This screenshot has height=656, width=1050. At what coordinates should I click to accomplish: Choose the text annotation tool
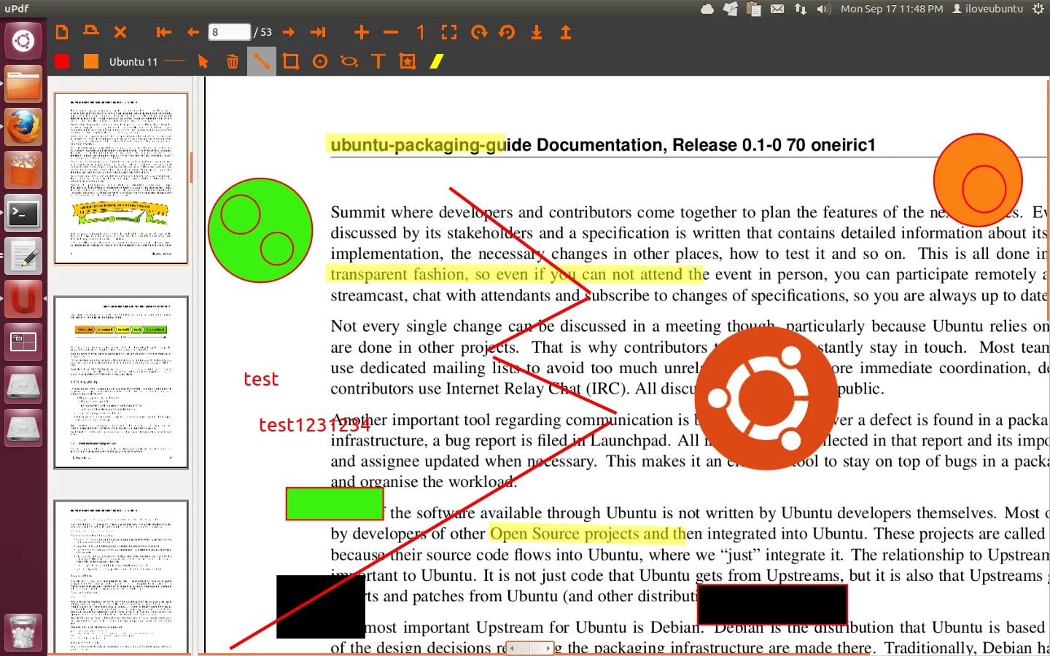[x=378, y=62]
